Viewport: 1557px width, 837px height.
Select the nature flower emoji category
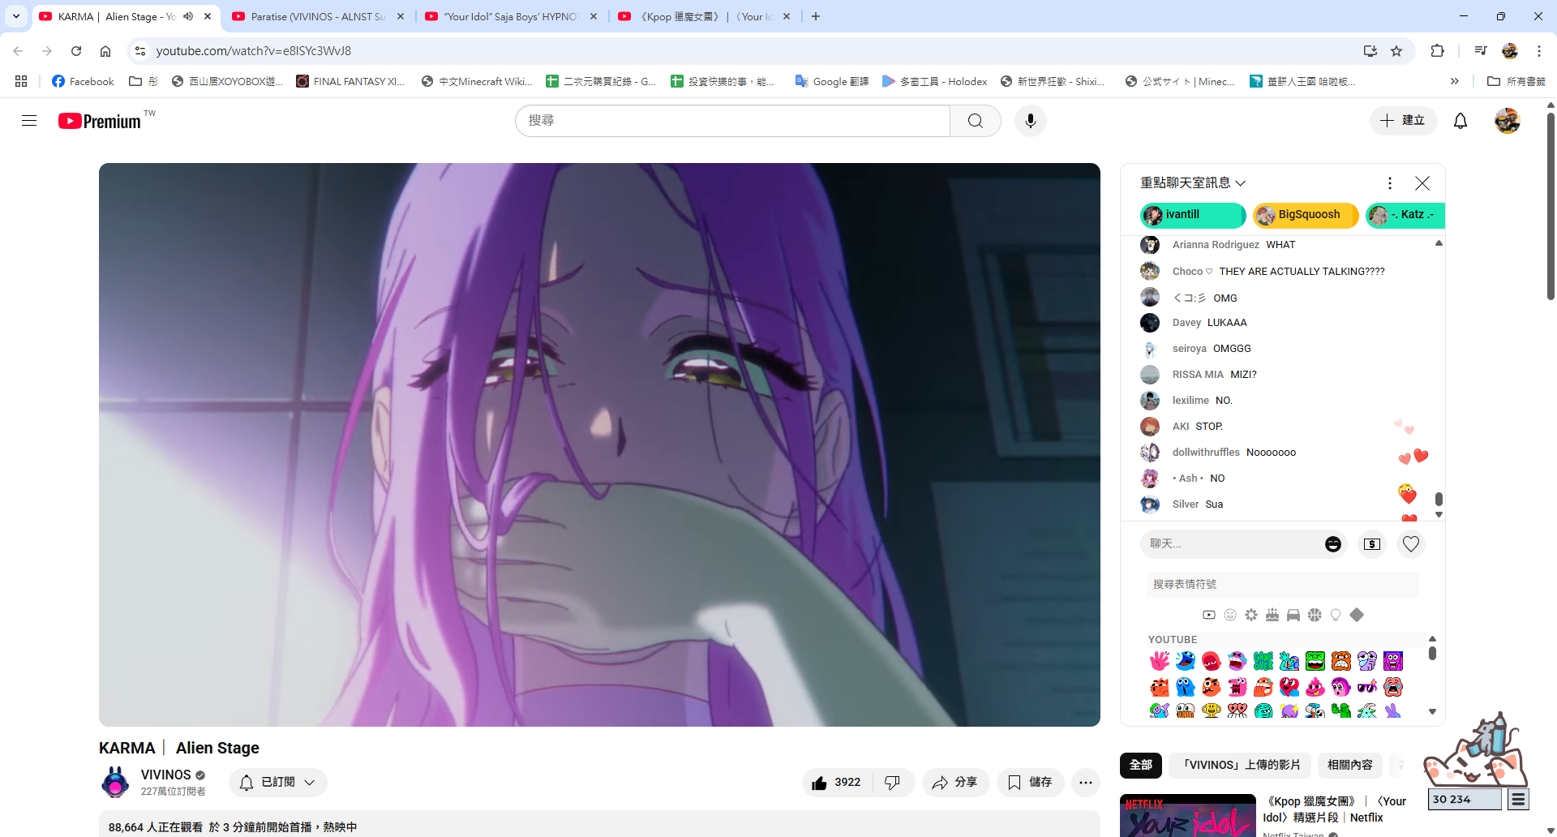1251,615
